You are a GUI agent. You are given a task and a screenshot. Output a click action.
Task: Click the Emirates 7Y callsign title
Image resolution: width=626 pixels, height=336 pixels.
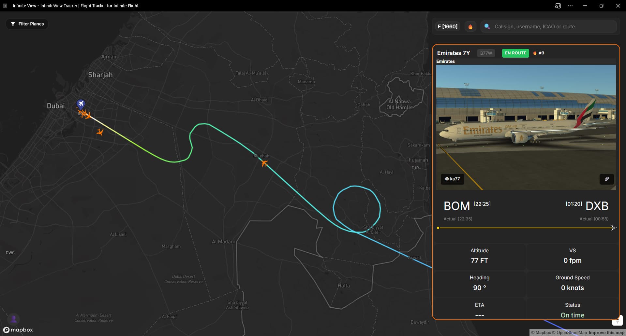[454, 53]
